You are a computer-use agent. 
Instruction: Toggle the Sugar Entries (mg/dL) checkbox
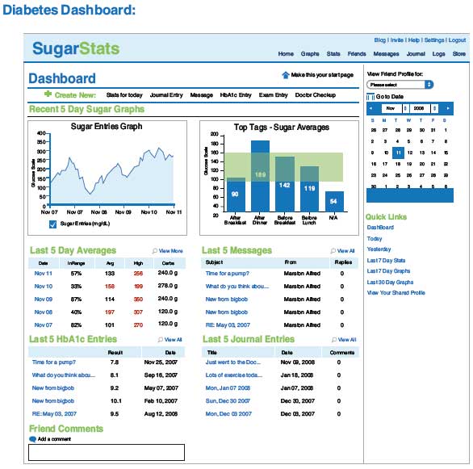point(52,224)
